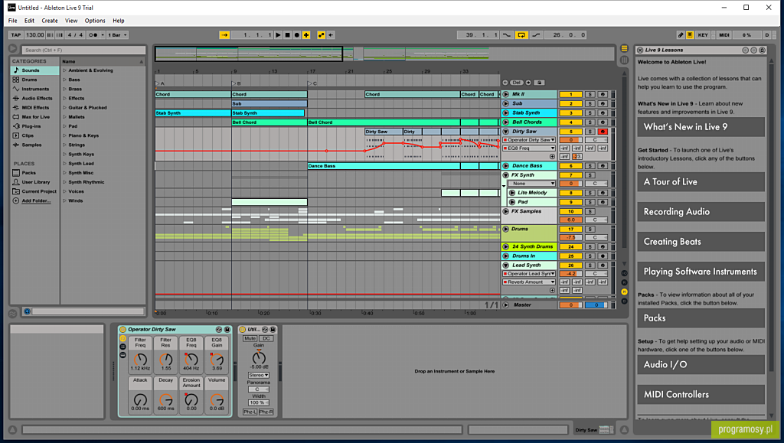Unfold the Mk II track

pyautogui.click(x=506, y=94)
